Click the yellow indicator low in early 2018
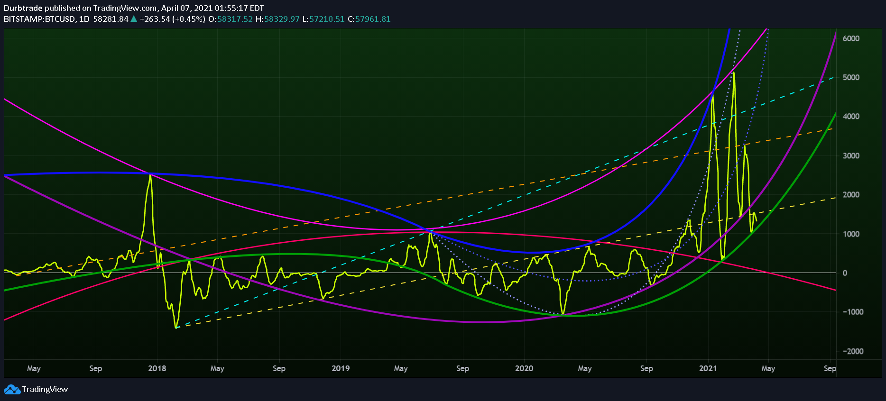Viewport: 886px width, 401px height. pyautogui.click(x=176, y=327)
